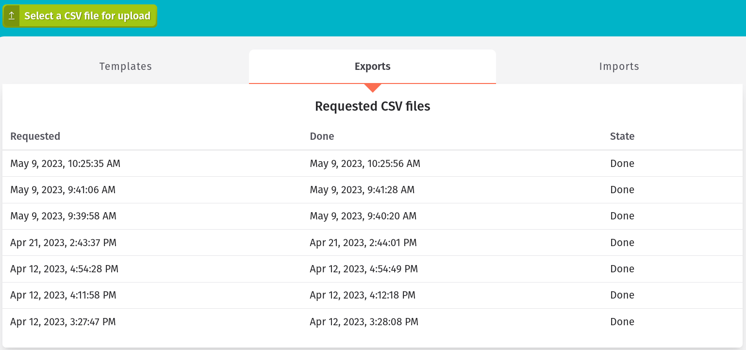Select request Apr 12, 2023, 4:11:58 PM
The height and width of the screenshot is (350, 746).
(64, 295)
